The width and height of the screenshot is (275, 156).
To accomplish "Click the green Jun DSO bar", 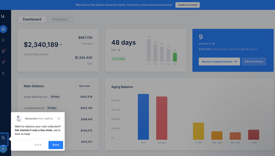I will pyautogui.click(x=175, y=57).
